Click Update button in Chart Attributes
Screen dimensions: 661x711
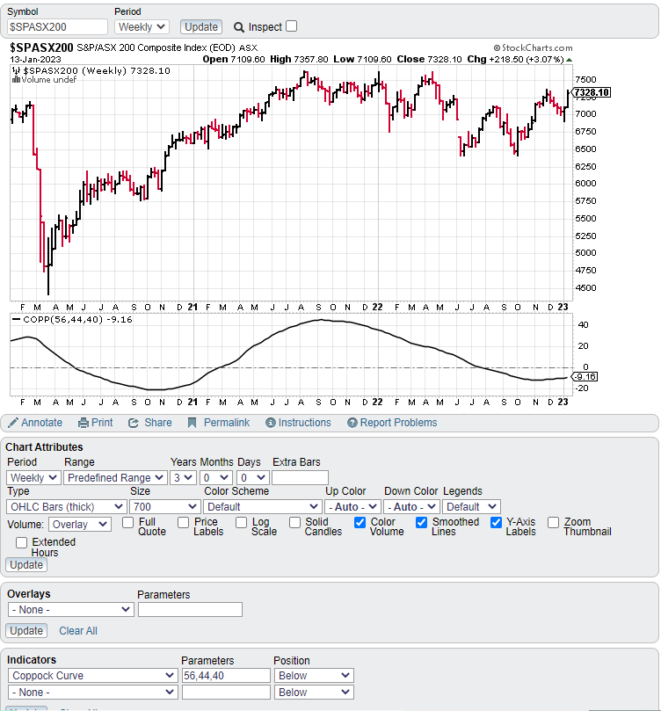tap(26, 565)
